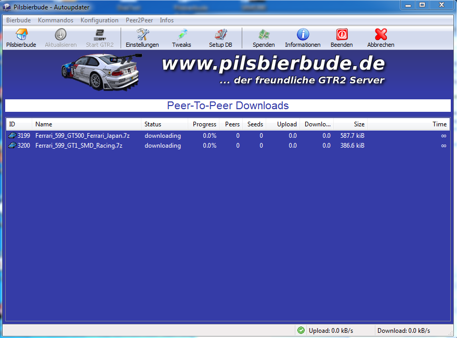Expand the Konfiguration menu
The image size is (457, 338).
(x=99, y=20)
